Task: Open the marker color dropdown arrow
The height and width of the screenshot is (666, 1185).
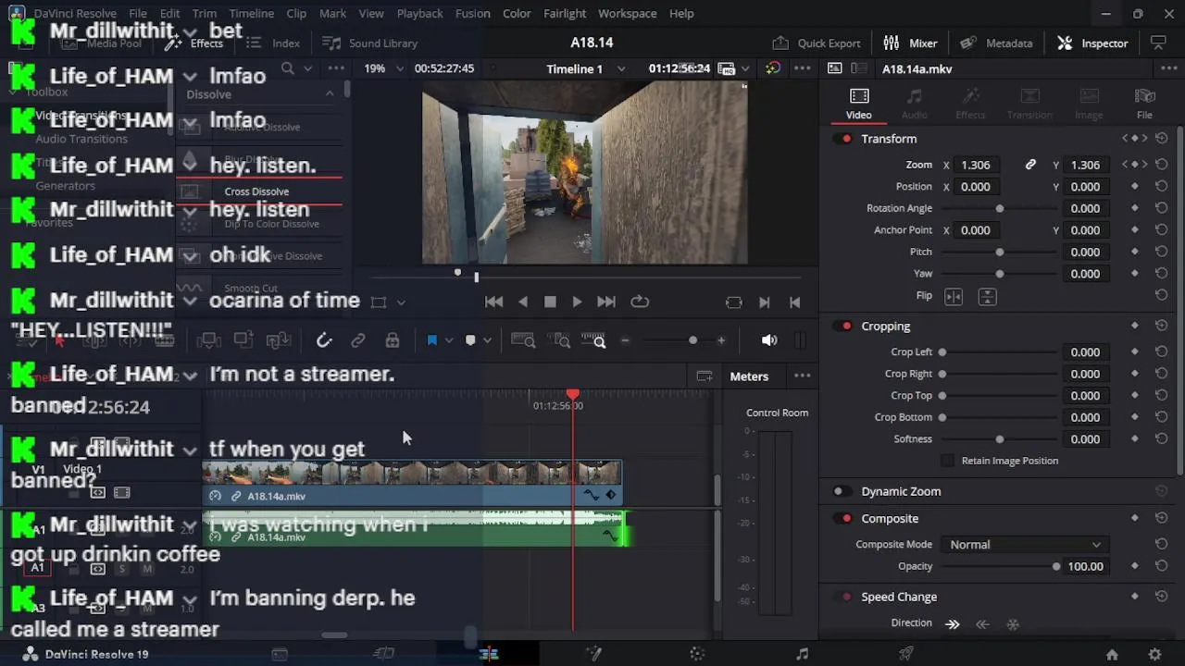Action: pyautogui.click(x=487, y=340)
